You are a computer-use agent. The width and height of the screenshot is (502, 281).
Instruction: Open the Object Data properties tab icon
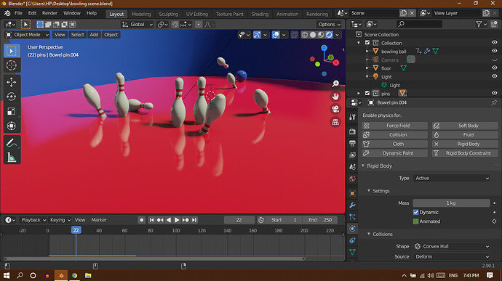[352, 252]
